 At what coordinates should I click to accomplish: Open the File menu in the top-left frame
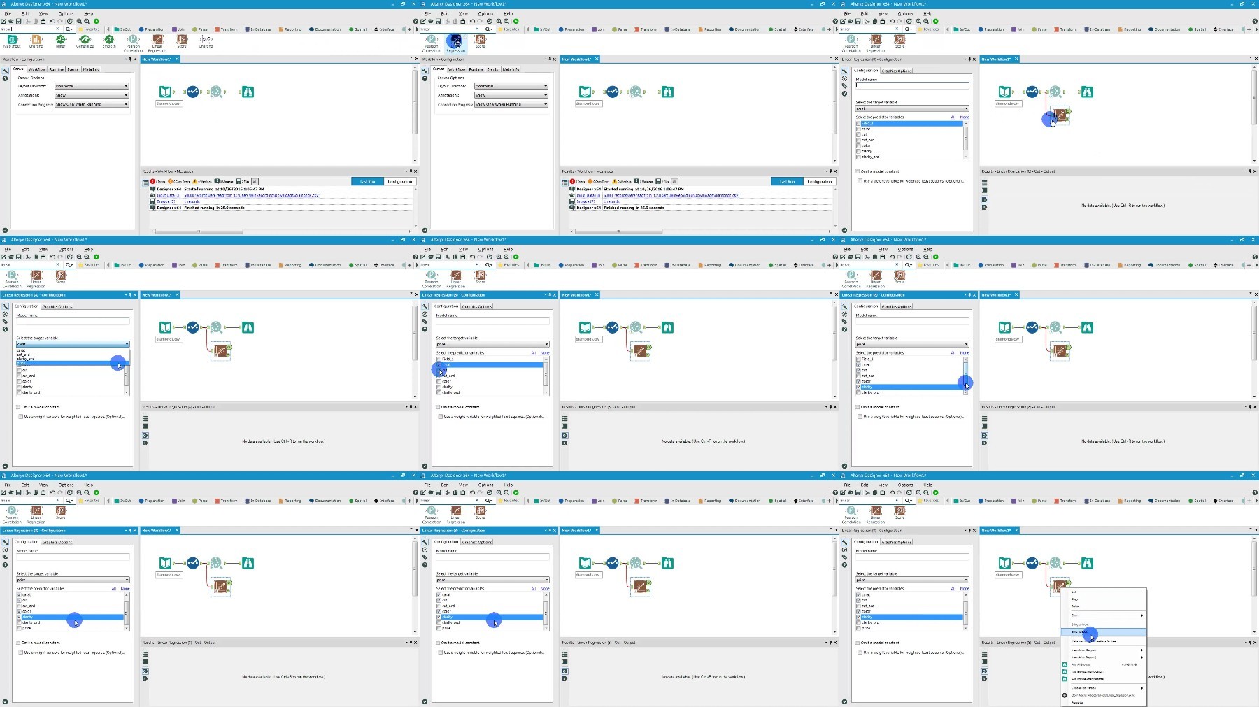point(8,13)
